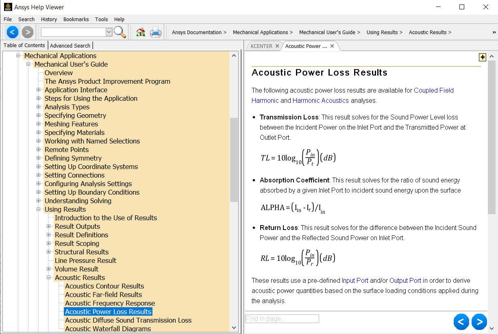Switch to the Advanced Search tab
Screen dimensions: 498x334
click(70, 46)
